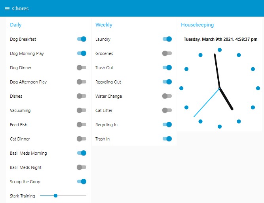
Task: Disable the Trash Out toggle
Action: 167,68
